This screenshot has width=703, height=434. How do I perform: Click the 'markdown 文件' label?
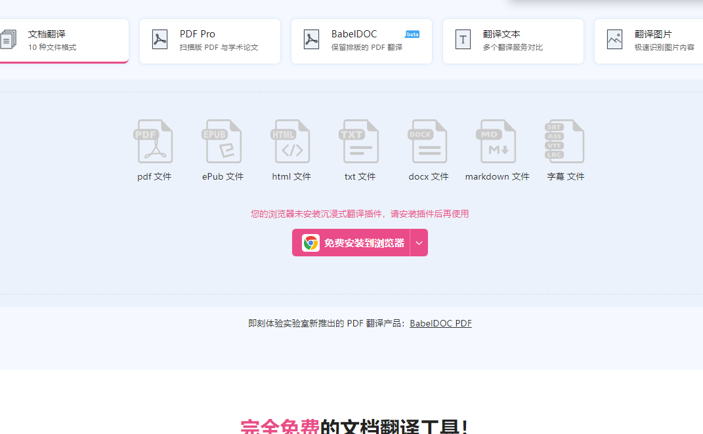tap(497, 176)
